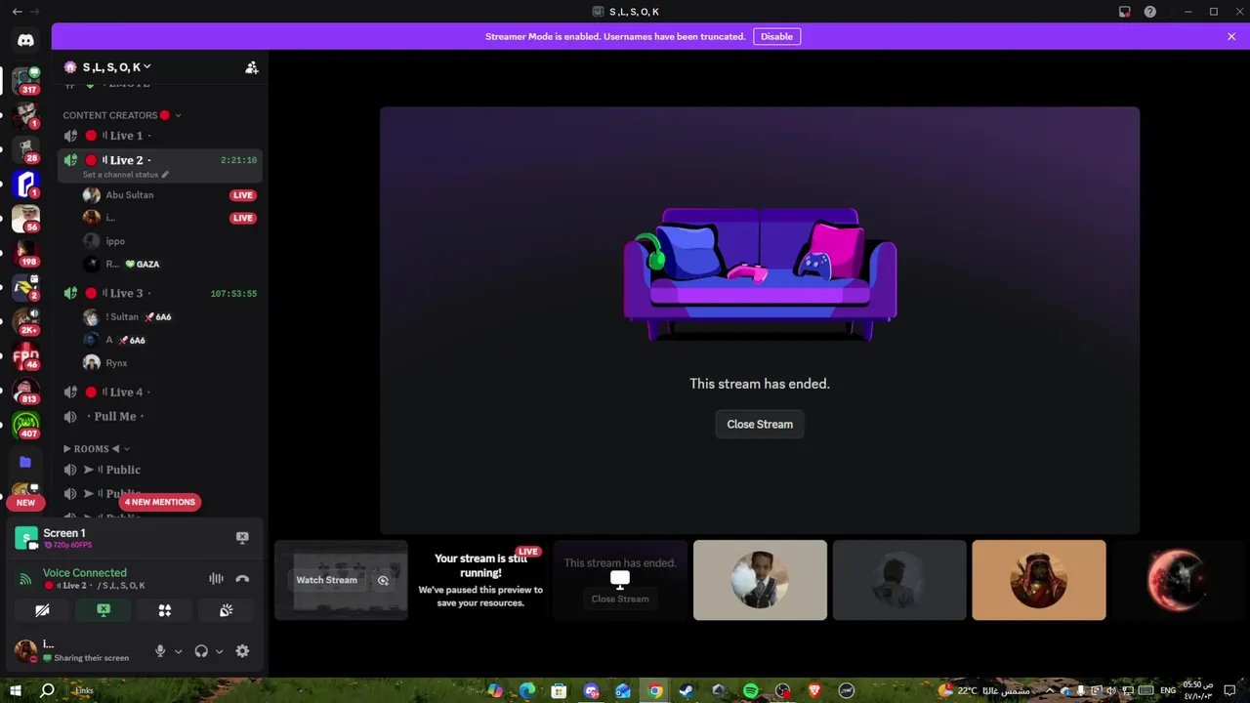This screenshot has width=1250, height=703.
Task: Open the FPN server icon
Action: tap(25, 357)
